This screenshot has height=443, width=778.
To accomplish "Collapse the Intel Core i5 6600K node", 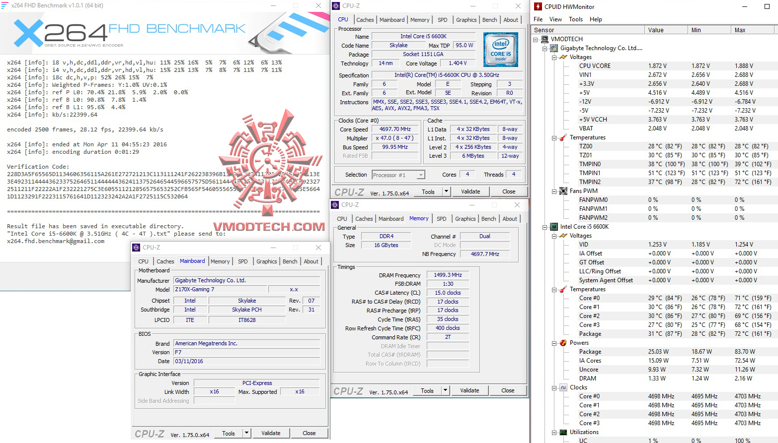I will [545, 227].
